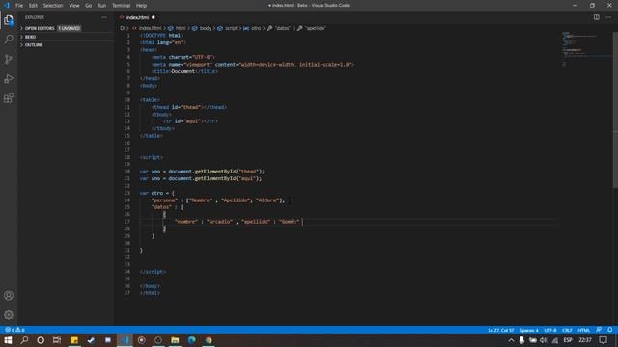The image size is (618, 347).
Task: Open the Source Control view
Action: [9, 59]
